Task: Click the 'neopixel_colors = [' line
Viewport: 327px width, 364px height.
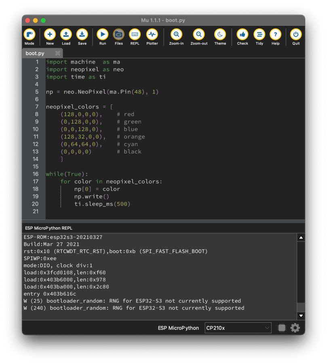Action: tap(80, 107)
